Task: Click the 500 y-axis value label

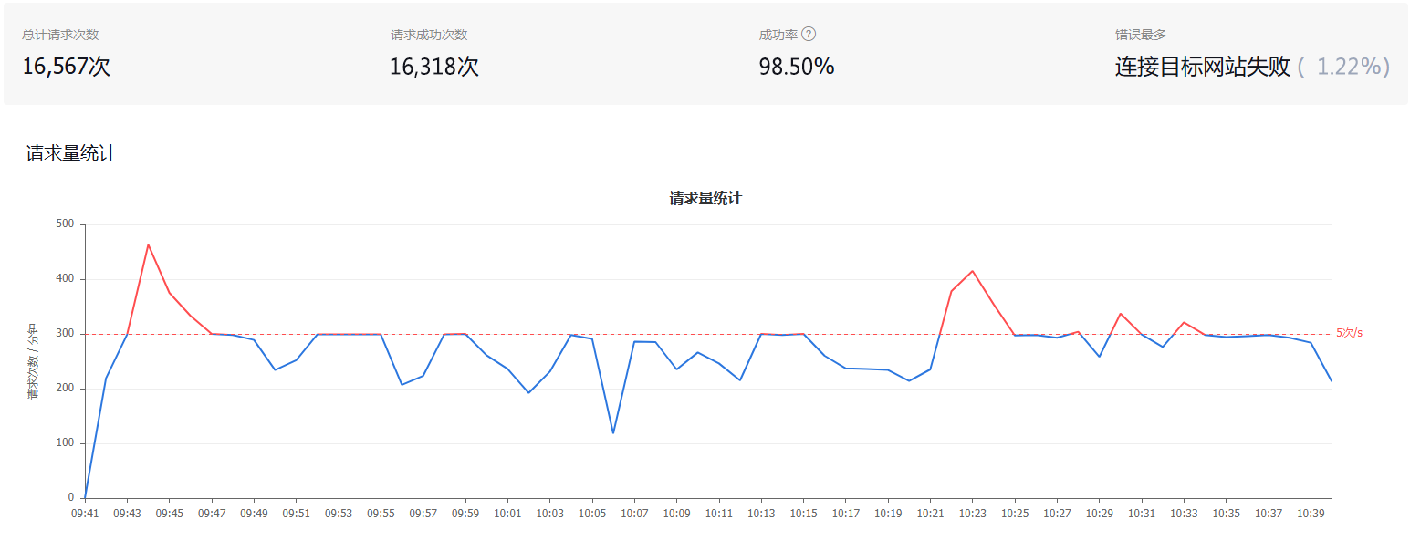Action: pos(65,224)
